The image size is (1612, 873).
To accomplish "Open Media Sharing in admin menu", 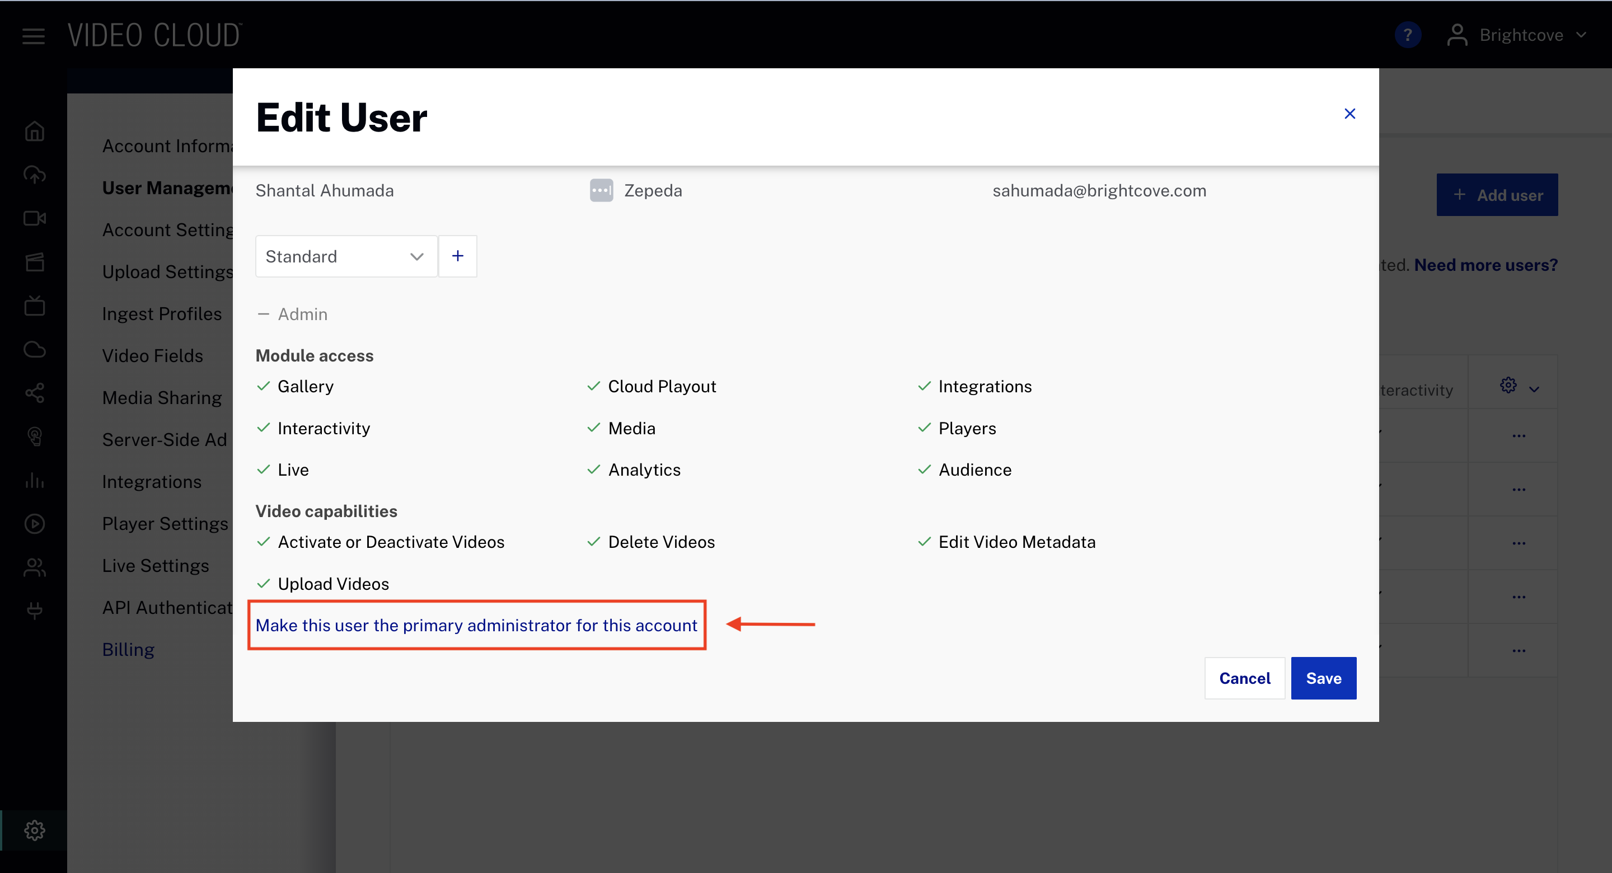I will point(162,397).
